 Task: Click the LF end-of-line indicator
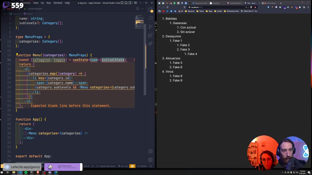pos(93,166)
